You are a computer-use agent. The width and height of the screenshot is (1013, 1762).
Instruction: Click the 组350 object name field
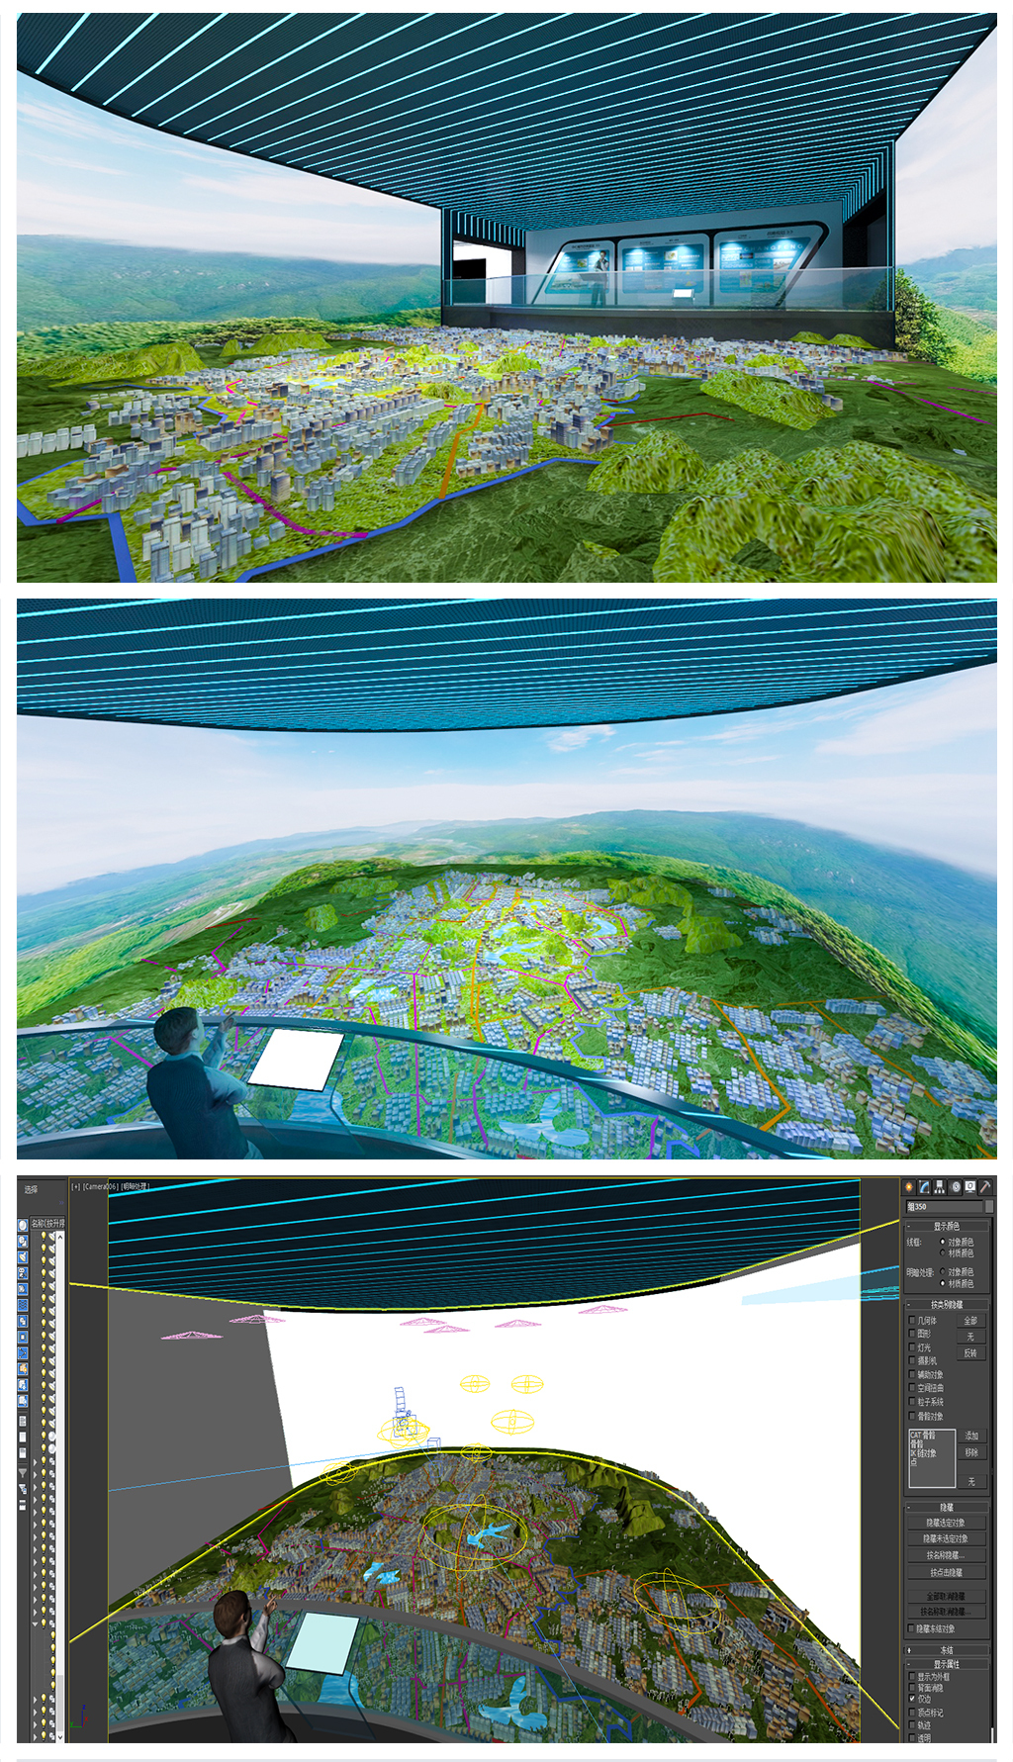(x=945, y=1206)
